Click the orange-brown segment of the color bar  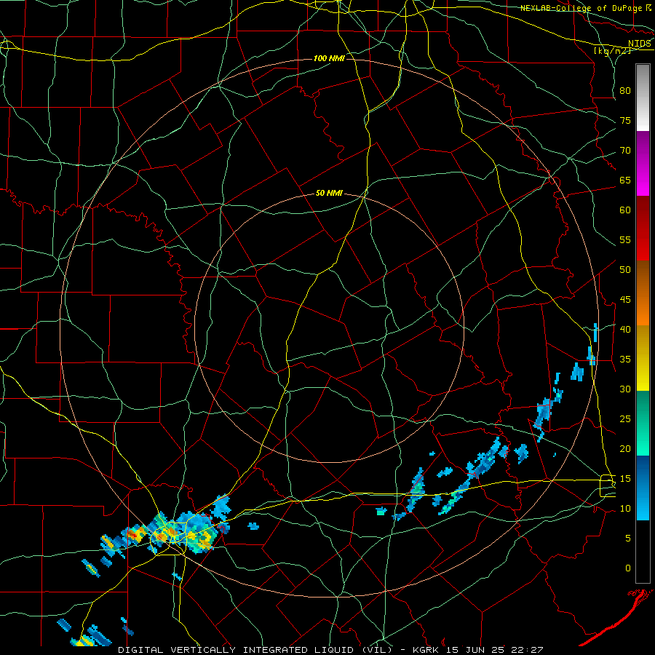point(643,293)
